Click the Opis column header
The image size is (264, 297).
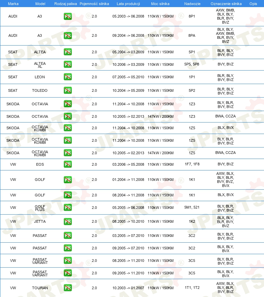[x=253, y=4]
